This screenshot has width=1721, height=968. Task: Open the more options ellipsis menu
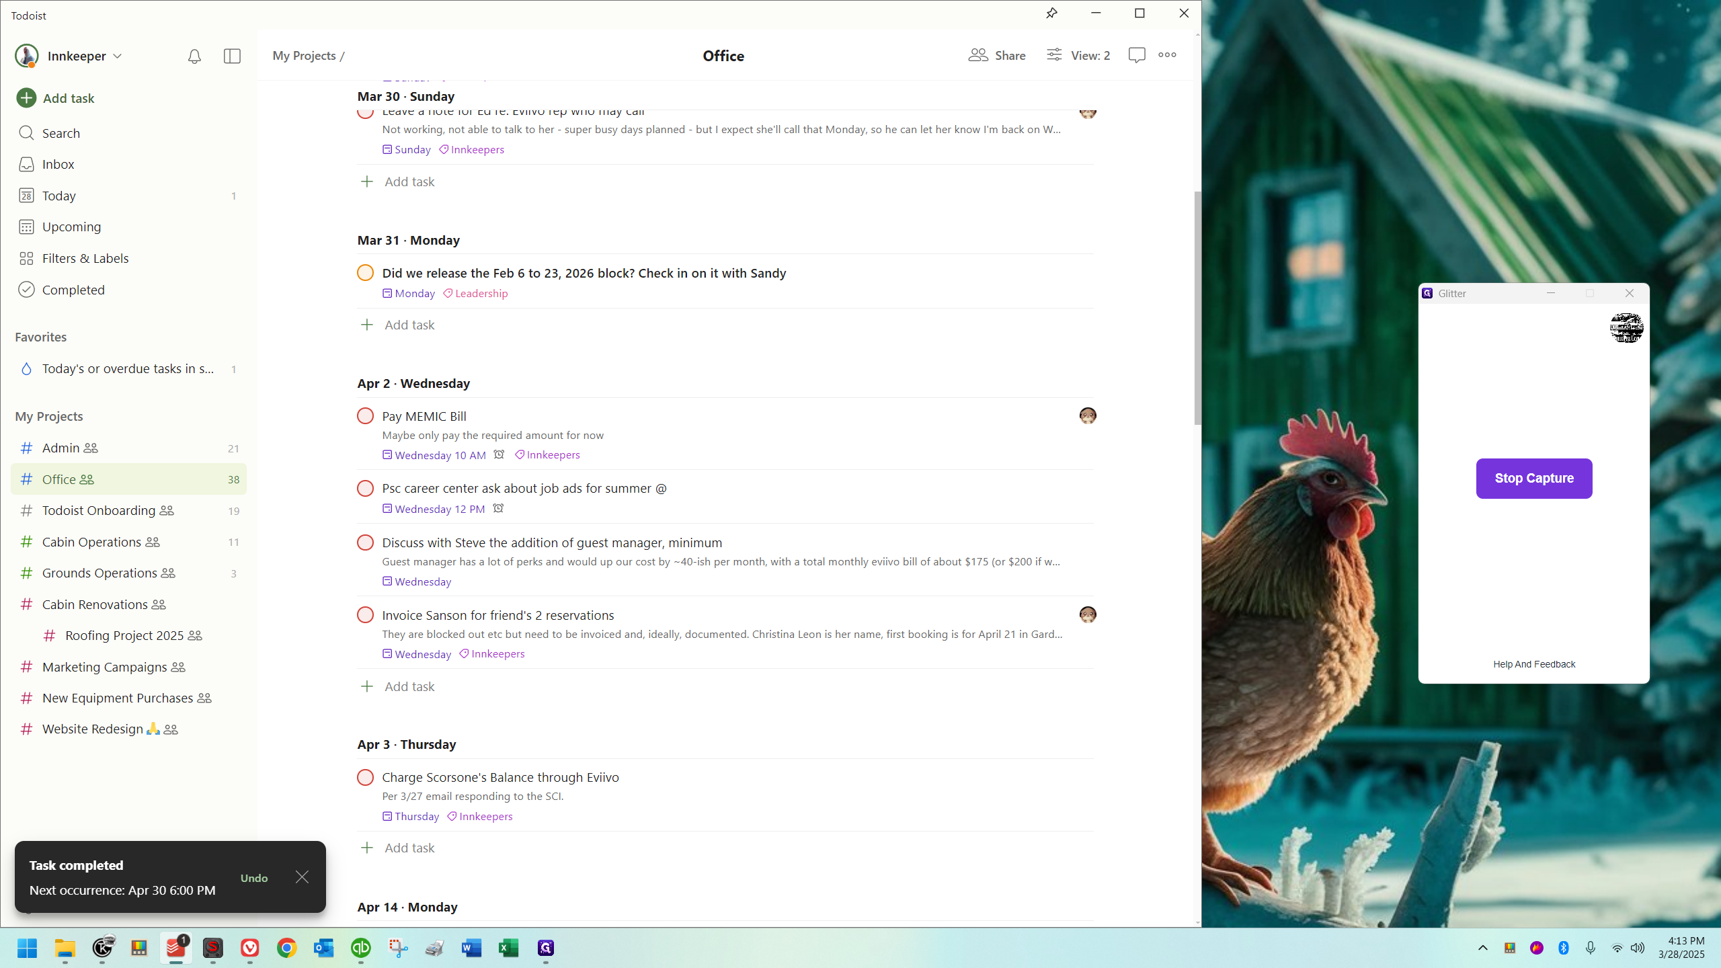(1167, 55)
